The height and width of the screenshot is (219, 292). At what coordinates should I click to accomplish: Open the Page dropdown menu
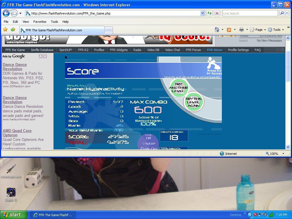[257, 30]
